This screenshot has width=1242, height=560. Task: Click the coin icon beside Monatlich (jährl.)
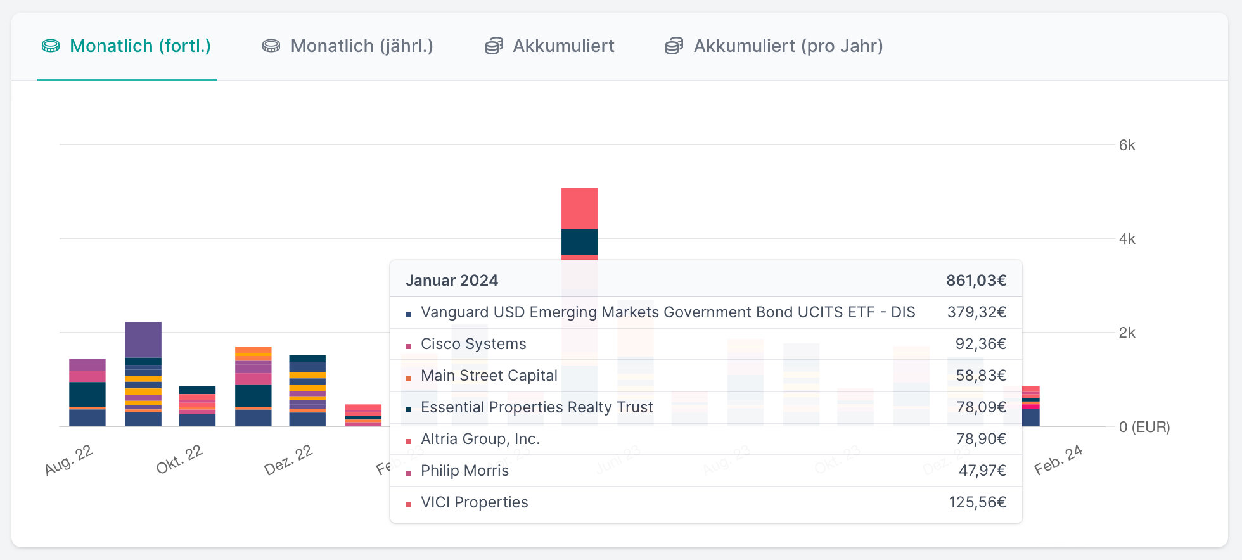click(271, 46)
